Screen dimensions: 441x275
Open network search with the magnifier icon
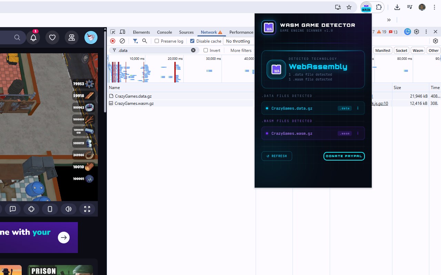(145, 41)
